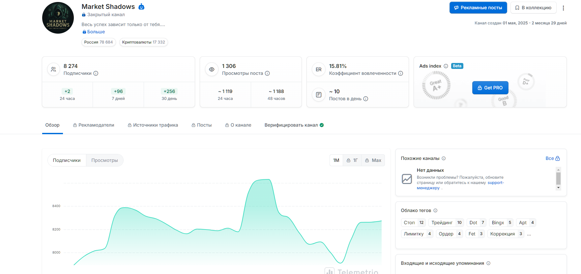Viewport: 581px width, 274px height.
Task: Select the Россия 78 684 category tag
Action: 99,42
